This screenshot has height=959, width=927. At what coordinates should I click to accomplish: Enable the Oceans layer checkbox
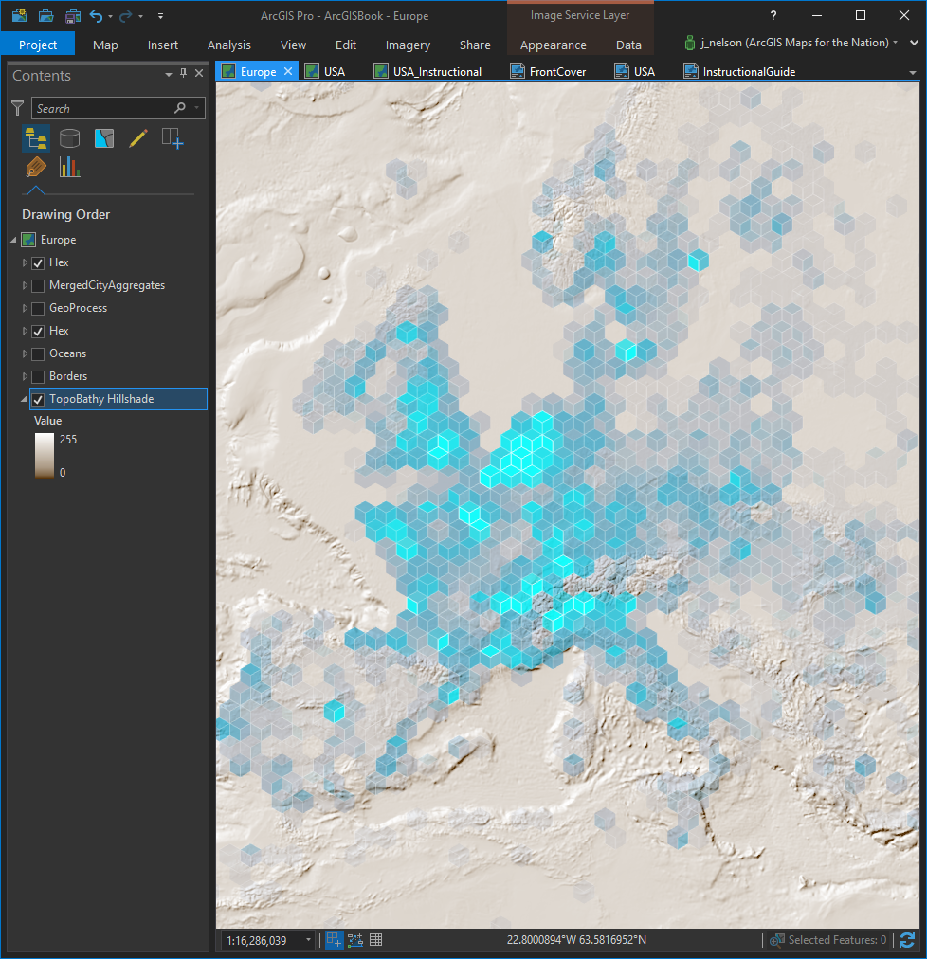pyautogui.click(x=38, y=354)
